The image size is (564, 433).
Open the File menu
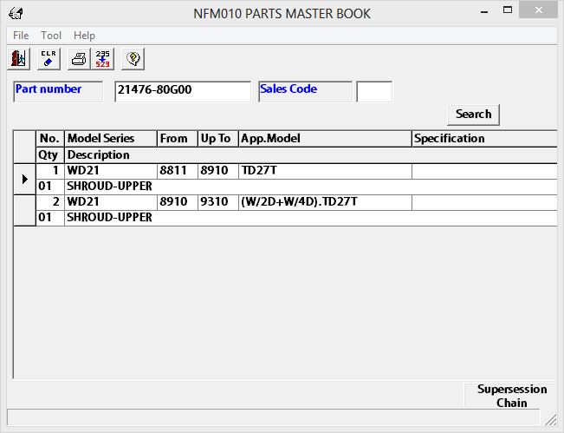coord(21,36)
